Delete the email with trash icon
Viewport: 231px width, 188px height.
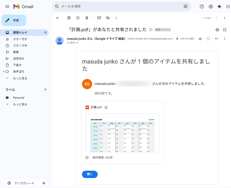[x=87, y=18]
